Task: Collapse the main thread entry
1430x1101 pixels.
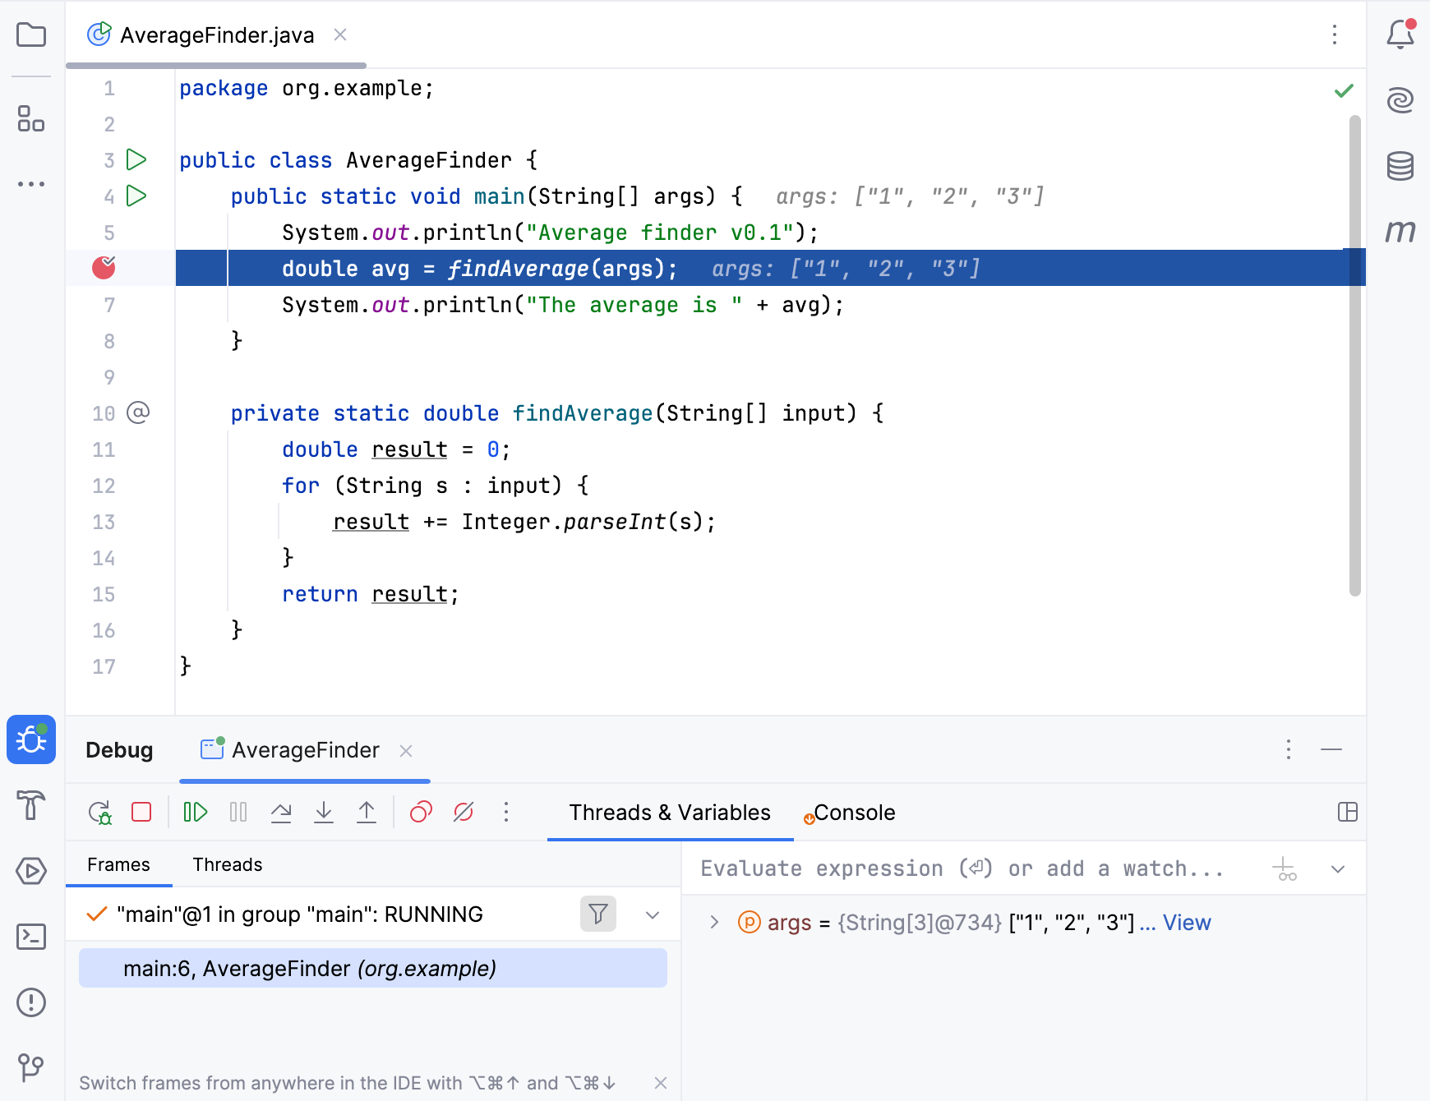Action: click(653, 914)
